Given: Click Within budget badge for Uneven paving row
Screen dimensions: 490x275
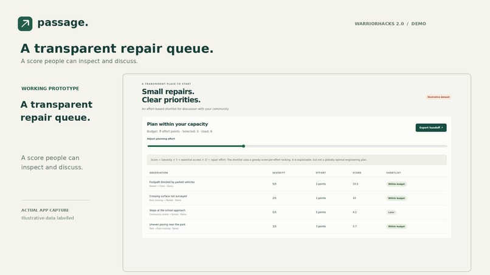Looking at the screenshot, I should click(396, 226).
